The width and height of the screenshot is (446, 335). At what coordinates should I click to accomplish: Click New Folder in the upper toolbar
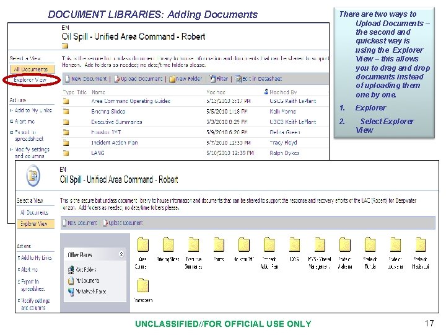click(x=186, y=79)
